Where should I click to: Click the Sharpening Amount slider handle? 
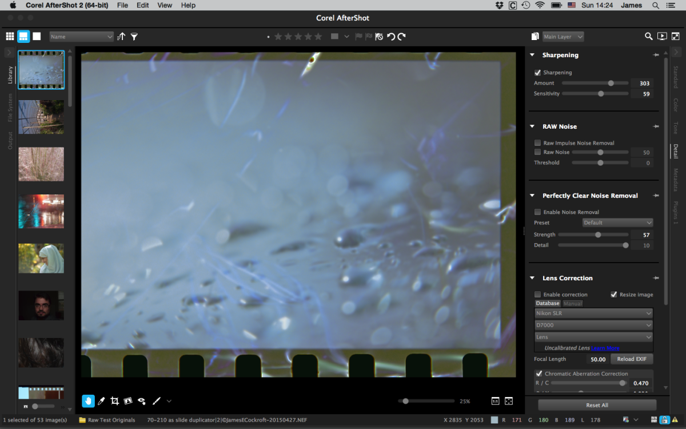611,83
